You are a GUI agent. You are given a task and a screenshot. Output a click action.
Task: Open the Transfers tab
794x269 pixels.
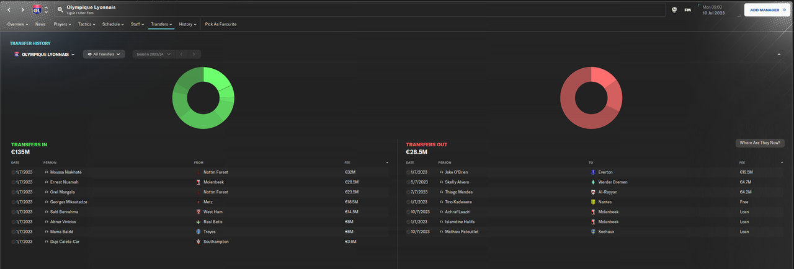click(161, 24)
